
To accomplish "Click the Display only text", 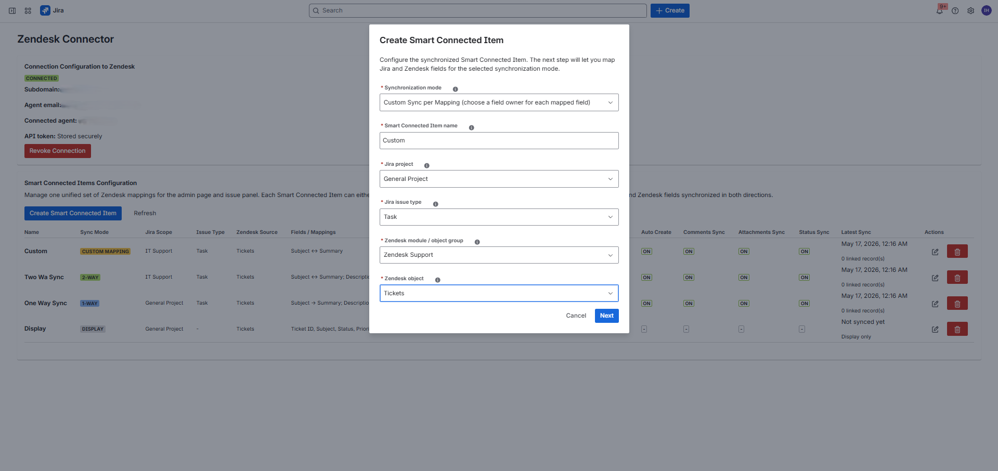I will [x=856, y=337].
